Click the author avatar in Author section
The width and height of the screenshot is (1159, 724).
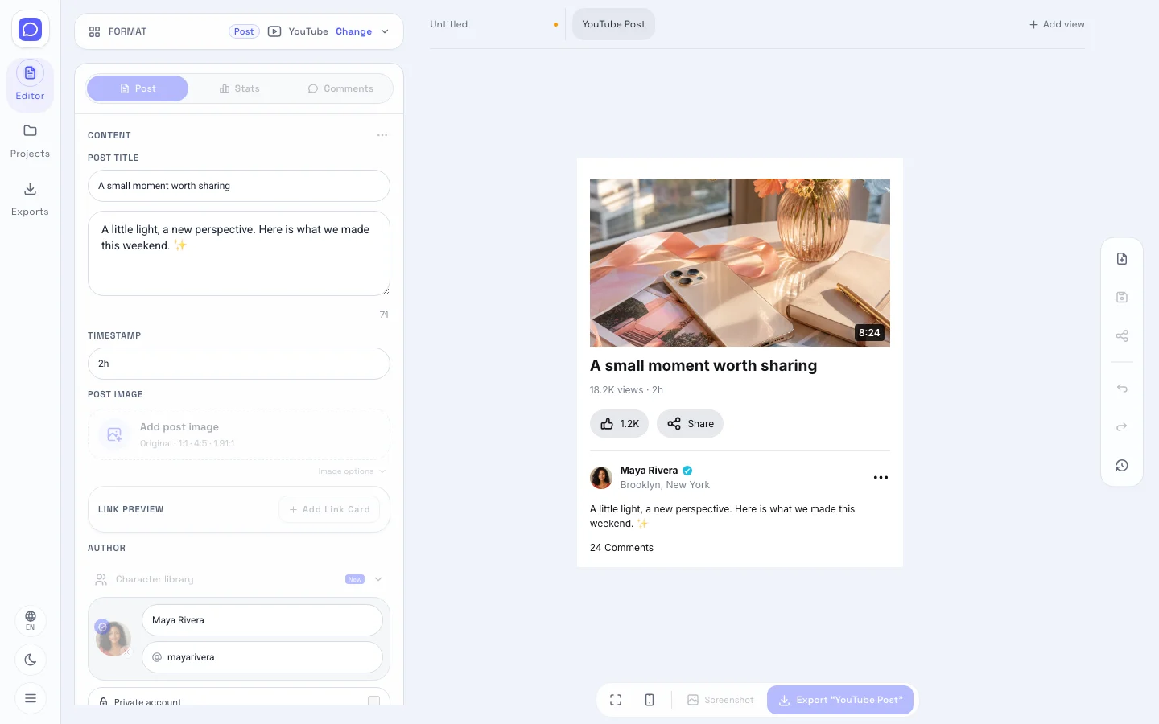113,639
